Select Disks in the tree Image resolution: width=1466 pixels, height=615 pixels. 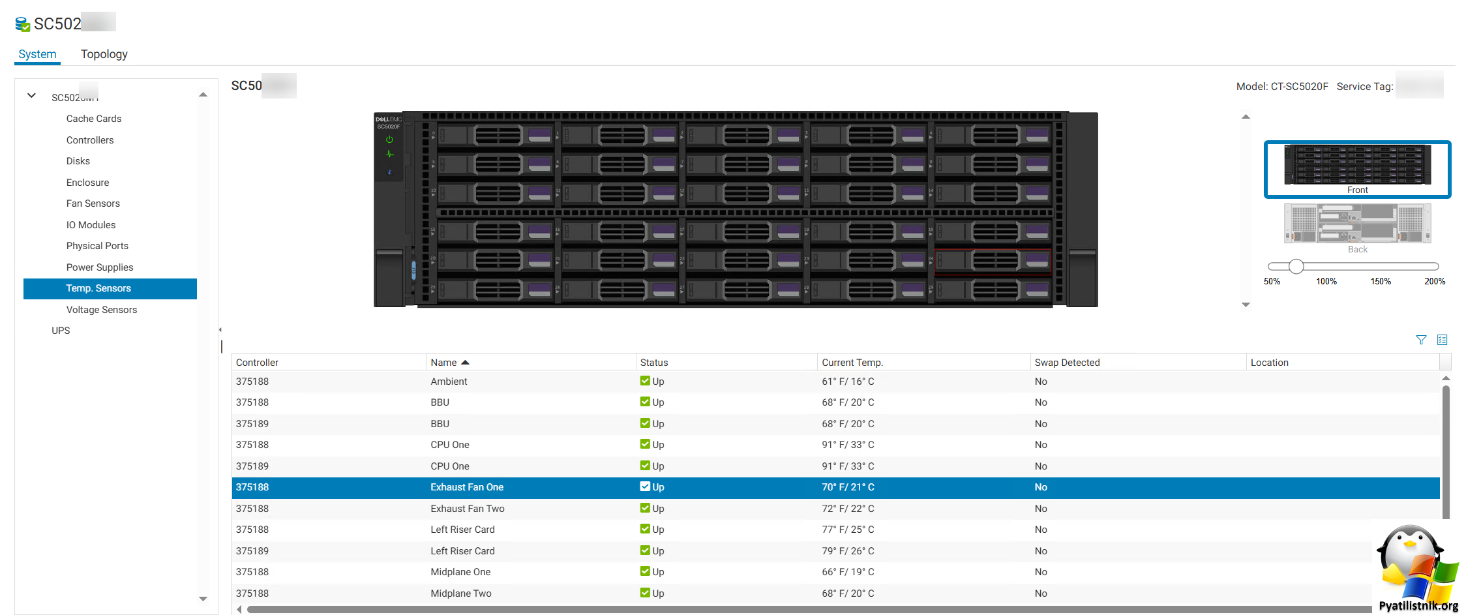click(x=78, y=161)
